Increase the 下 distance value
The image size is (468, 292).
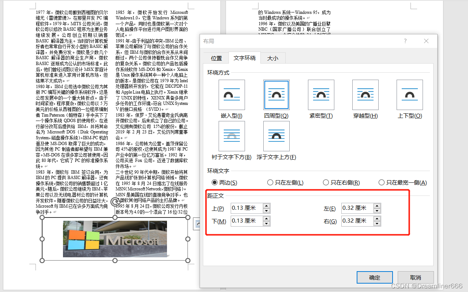(x=267, y=219)
